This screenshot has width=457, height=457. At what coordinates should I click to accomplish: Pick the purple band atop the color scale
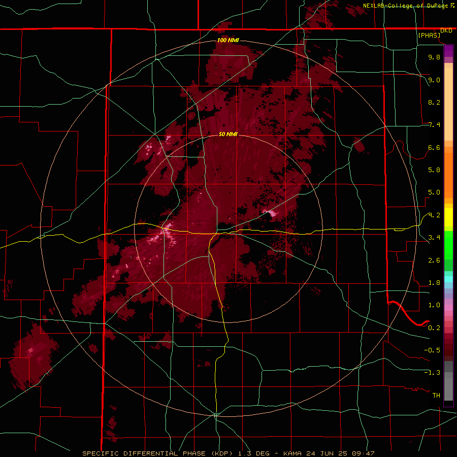[448, 51]
